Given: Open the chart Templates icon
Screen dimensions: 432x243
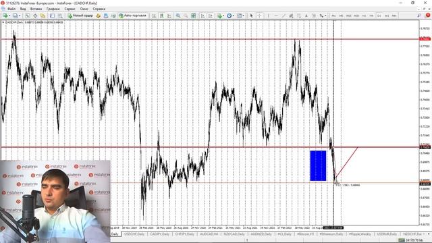Looking at the screenshot, I should coord(239,16).
